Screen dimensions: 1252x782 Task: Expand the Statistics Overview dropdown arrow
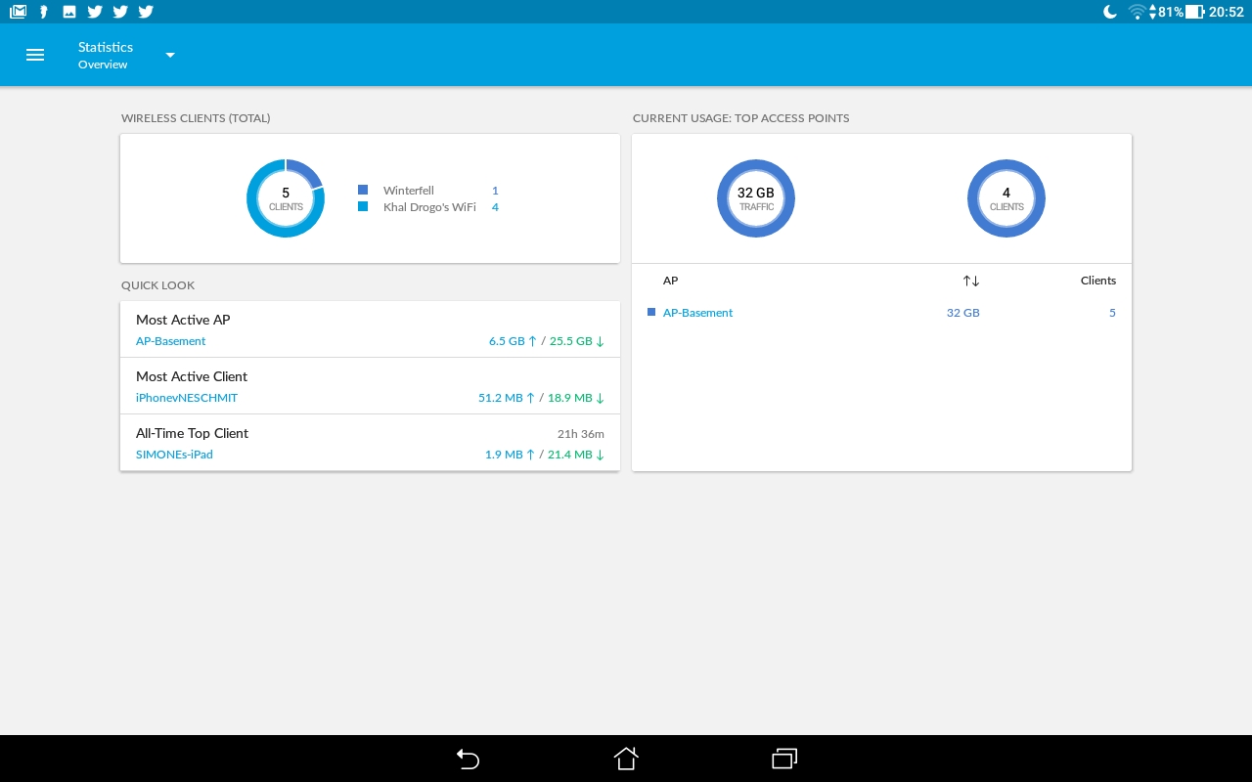[x=170, y=56]
